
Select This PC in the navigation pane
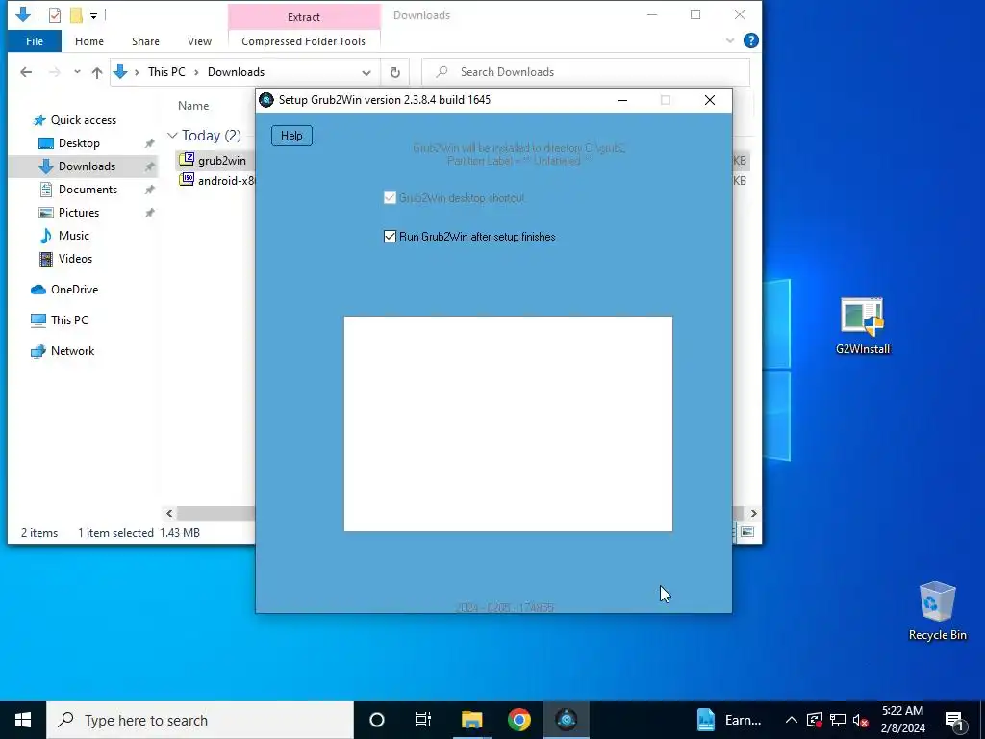tap(69, 320)
